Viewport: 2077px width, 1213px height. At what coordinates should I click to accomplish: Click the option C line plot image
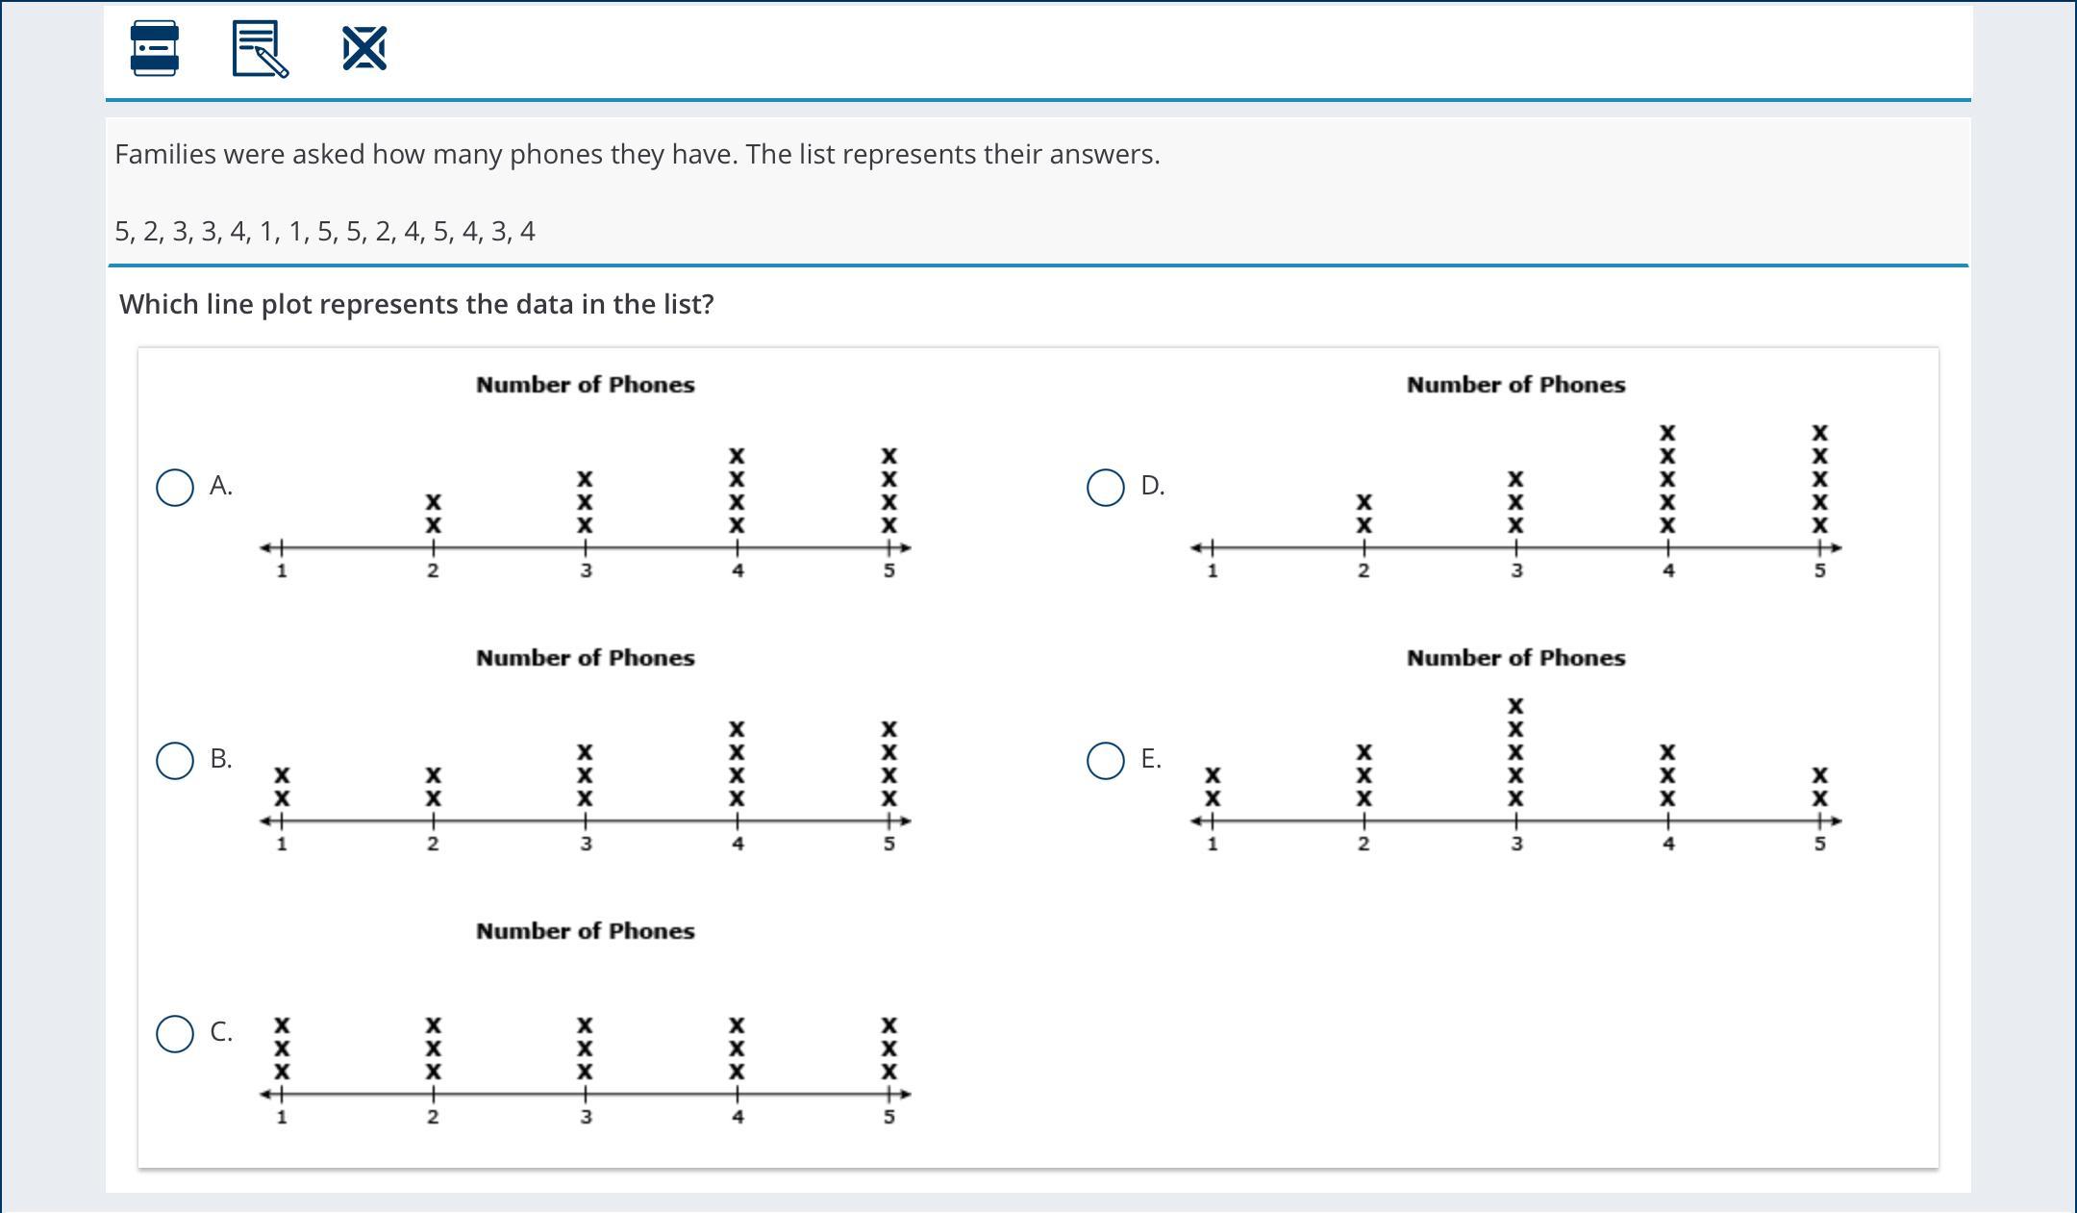tap(585, 1029)
